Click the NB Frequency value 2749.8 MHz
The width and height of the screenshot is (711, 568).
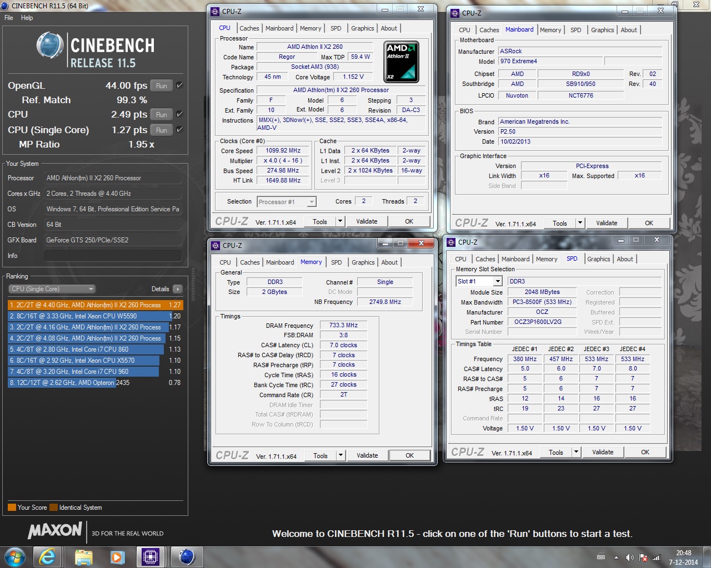click(x=385, y=302)
